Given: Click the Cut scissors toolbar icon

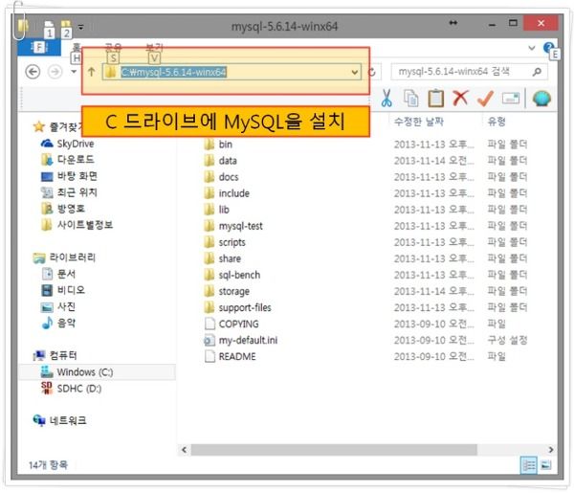Looking at the screenshot, I should pos(386,99).
